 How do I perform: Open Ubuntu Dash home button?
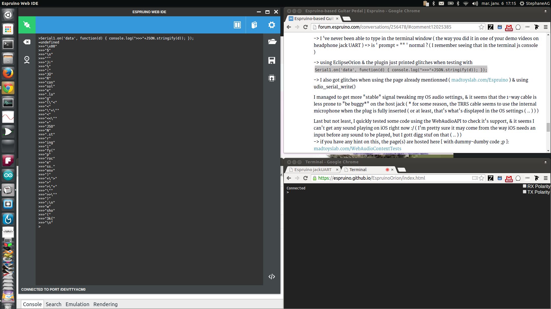(x=8, y=15)
